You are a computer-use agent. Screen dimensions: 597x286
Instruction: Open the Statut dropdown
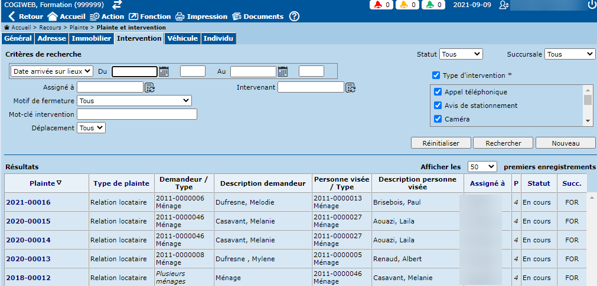pyautogui.click(x=461, y=54)
